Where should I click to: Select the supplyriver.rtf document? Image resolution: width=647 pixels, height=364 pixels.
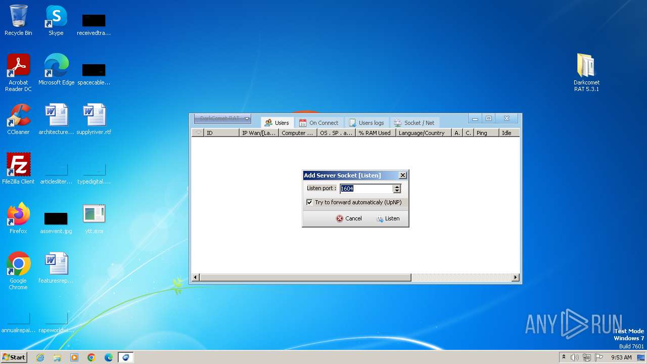tap(94, 119)
